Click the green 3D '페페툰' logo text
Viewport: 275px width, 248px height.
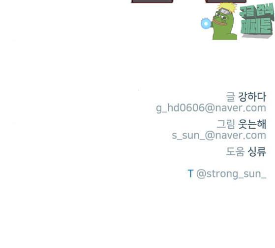pos(257,26)
